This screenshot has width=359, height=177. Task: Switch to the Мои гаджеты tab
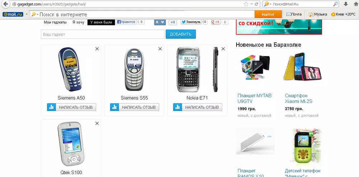coord(55,22)
